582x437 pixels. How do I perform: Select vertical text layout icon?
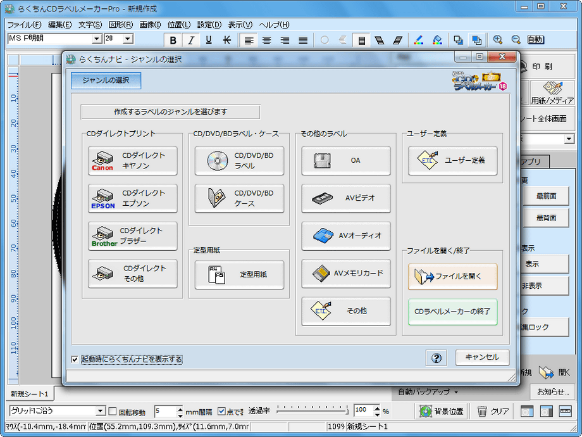tap(361, 40)
